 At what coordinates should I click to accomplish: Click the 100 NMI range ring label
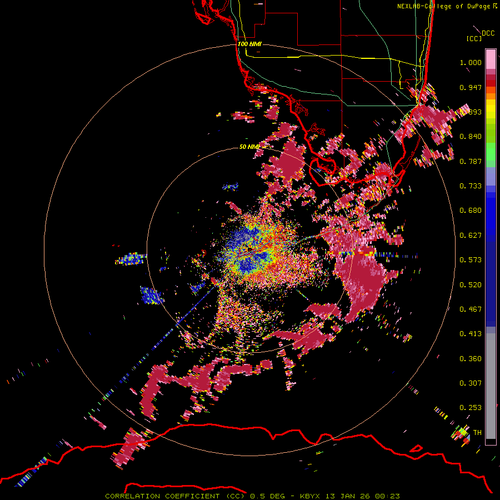[249, 44]
